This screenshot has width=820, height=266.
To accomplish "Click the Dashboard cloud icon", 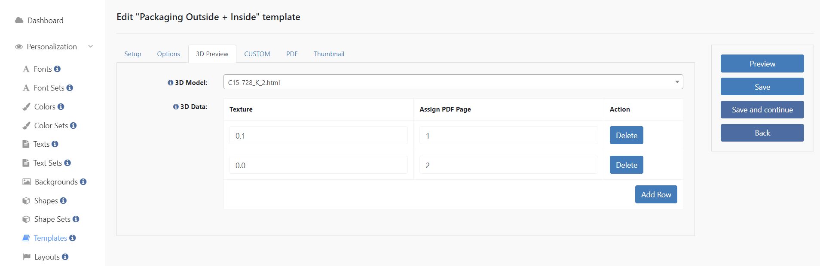I will 19,20.
